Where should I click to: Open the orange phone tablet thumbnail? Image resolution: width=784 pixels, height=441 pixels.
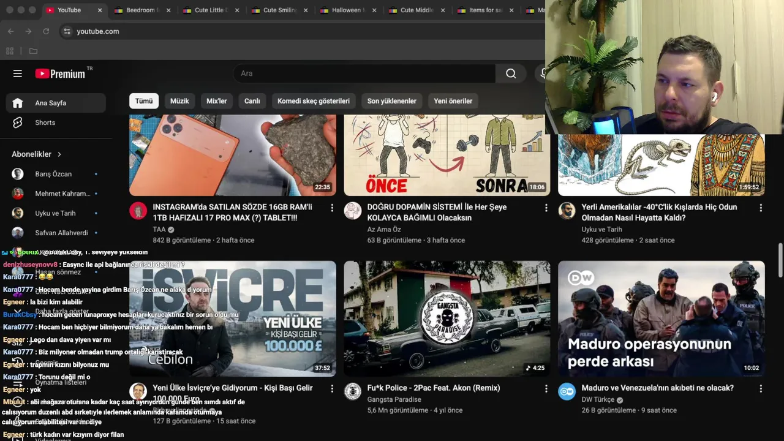(x=233, y=156)
